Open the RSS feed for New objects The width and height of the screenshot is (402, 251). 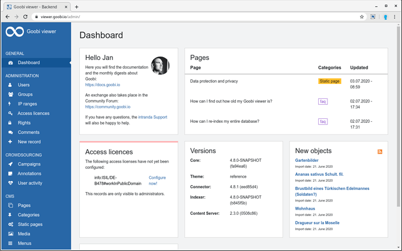coord(380,152)
